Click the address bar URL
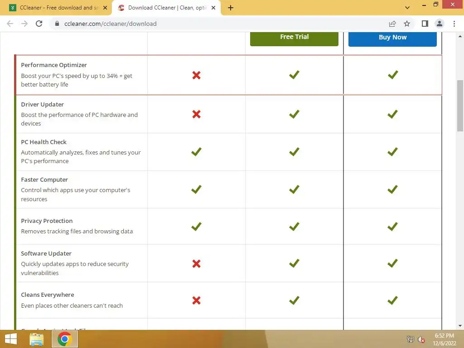This screenshot has width=464, height=348. coord(111,24)
